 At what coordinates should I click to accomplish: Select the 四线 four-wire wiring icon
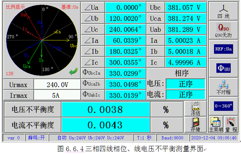(x=223, y=11)
